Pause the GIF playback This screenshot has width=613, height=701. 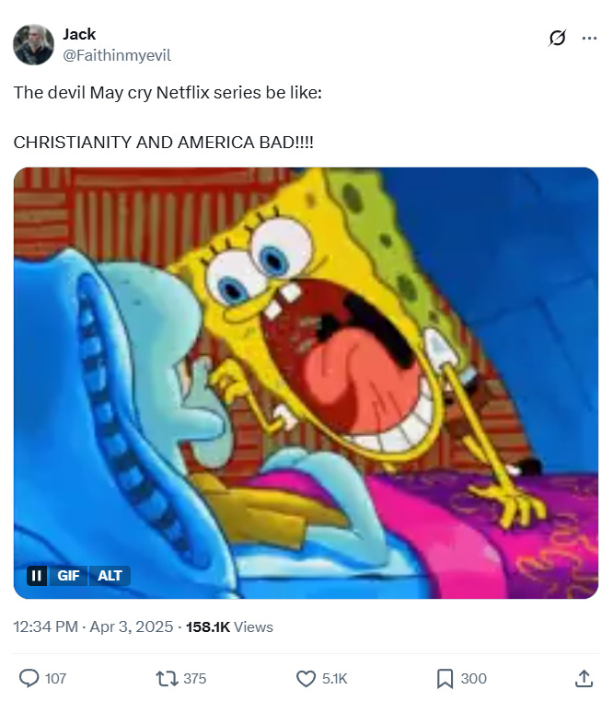pyautogui.click(x=37, y=575)
